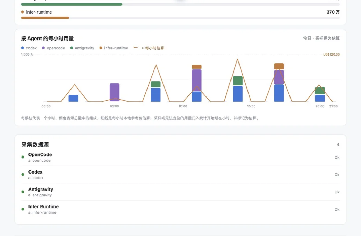361x236 pixels.
Task: Open the Codex data source row
Action: point(180,175)
